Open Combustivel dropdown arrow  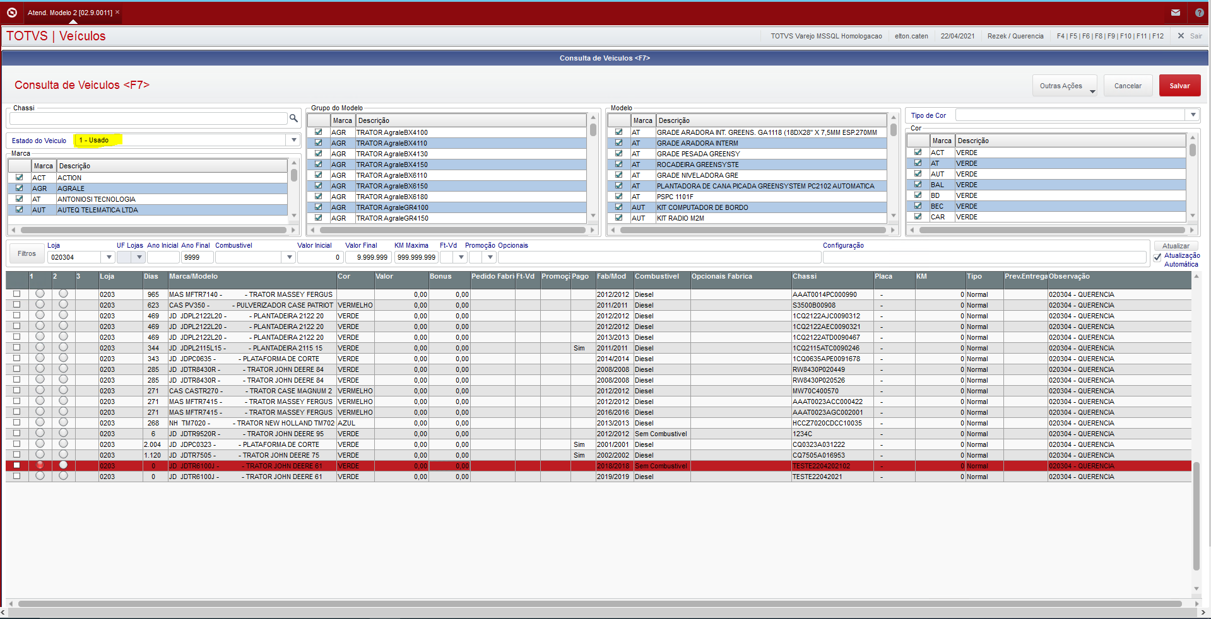[x=289, y=257]
